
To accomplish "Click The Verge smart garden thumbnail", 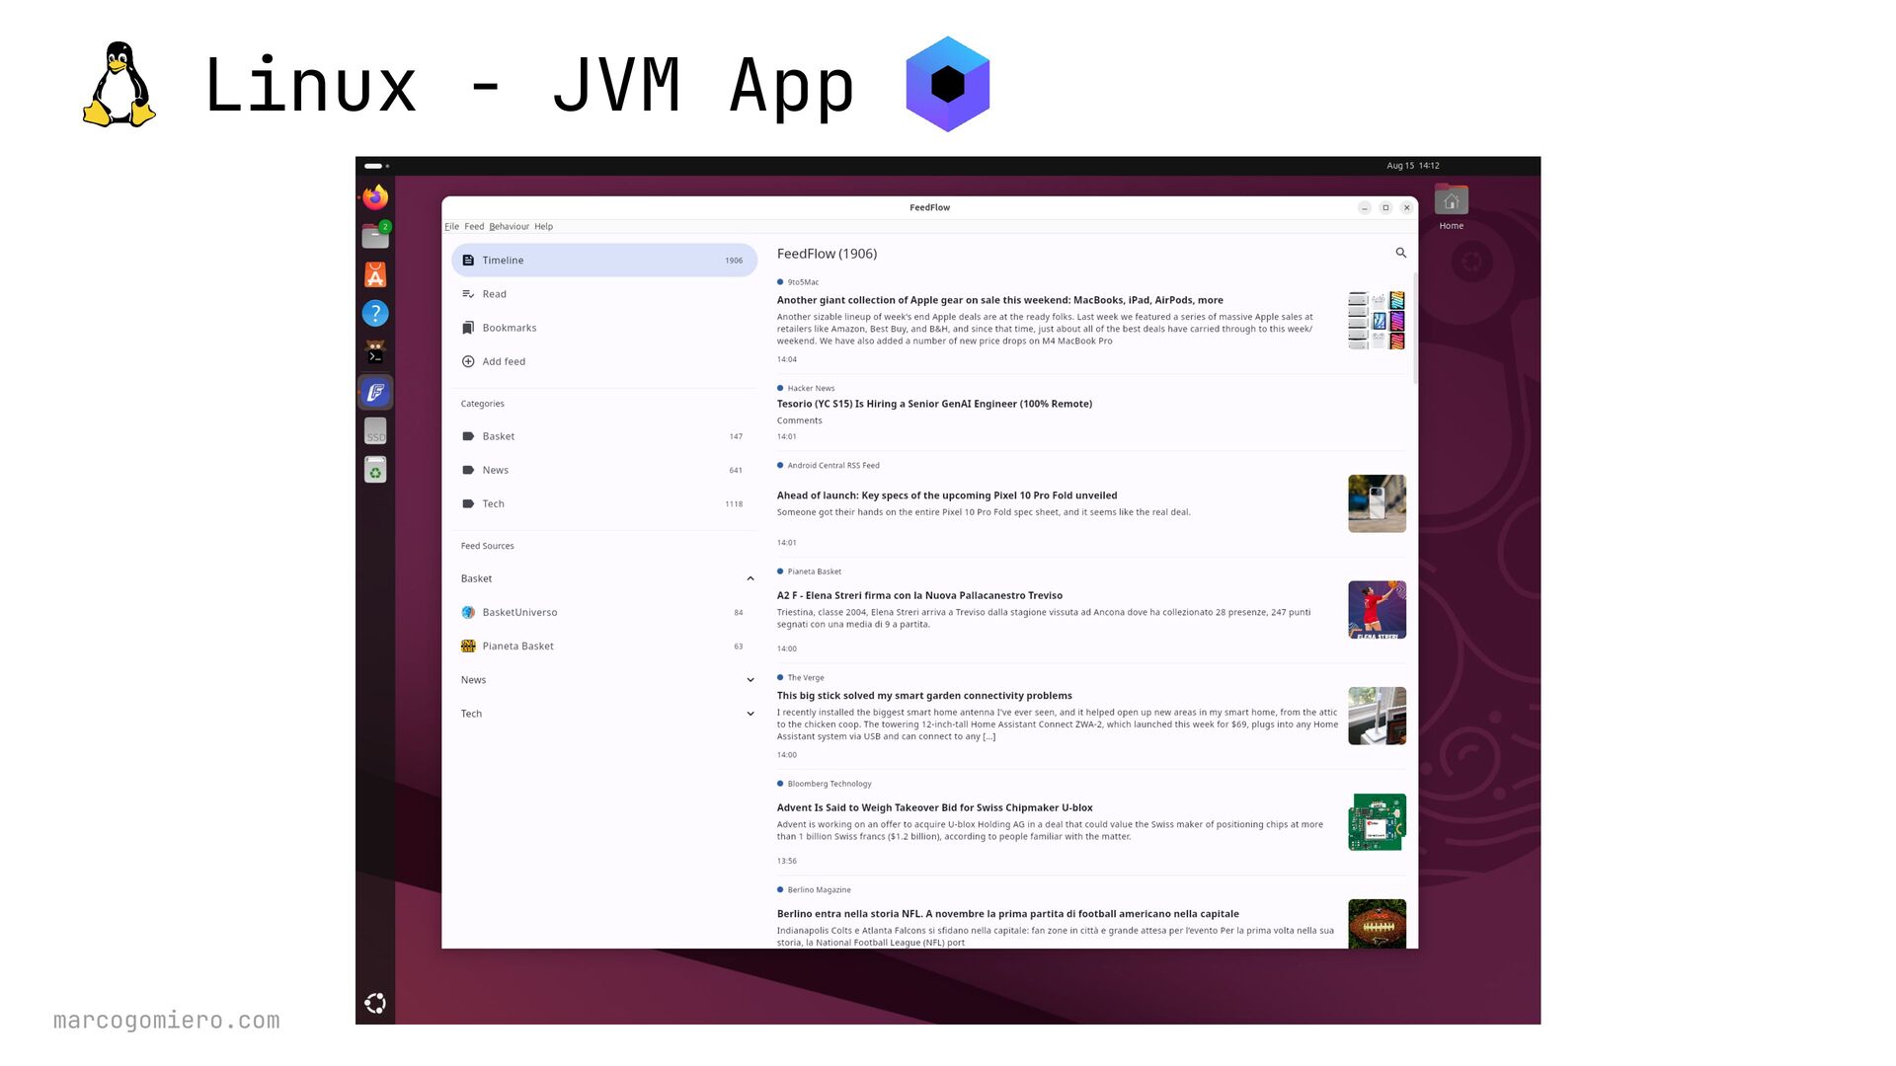I will coord(1377,716).
